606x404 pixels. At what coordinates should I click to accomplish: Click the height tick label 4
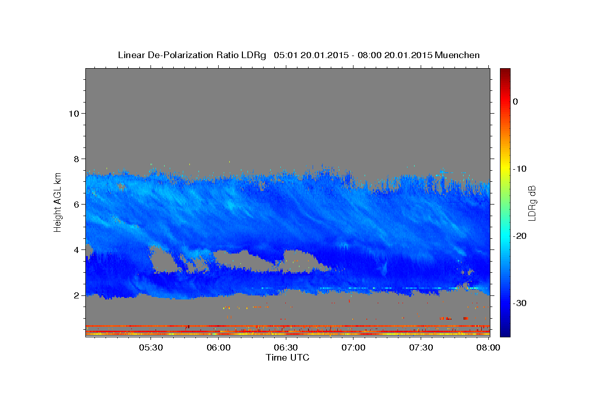pyautogui.click(x=76, y=249)
